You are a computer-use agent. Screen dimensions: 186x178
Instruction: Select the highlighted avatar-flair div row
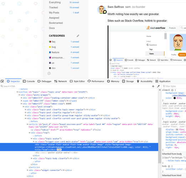pyautogui.click(x=79, y=147)
